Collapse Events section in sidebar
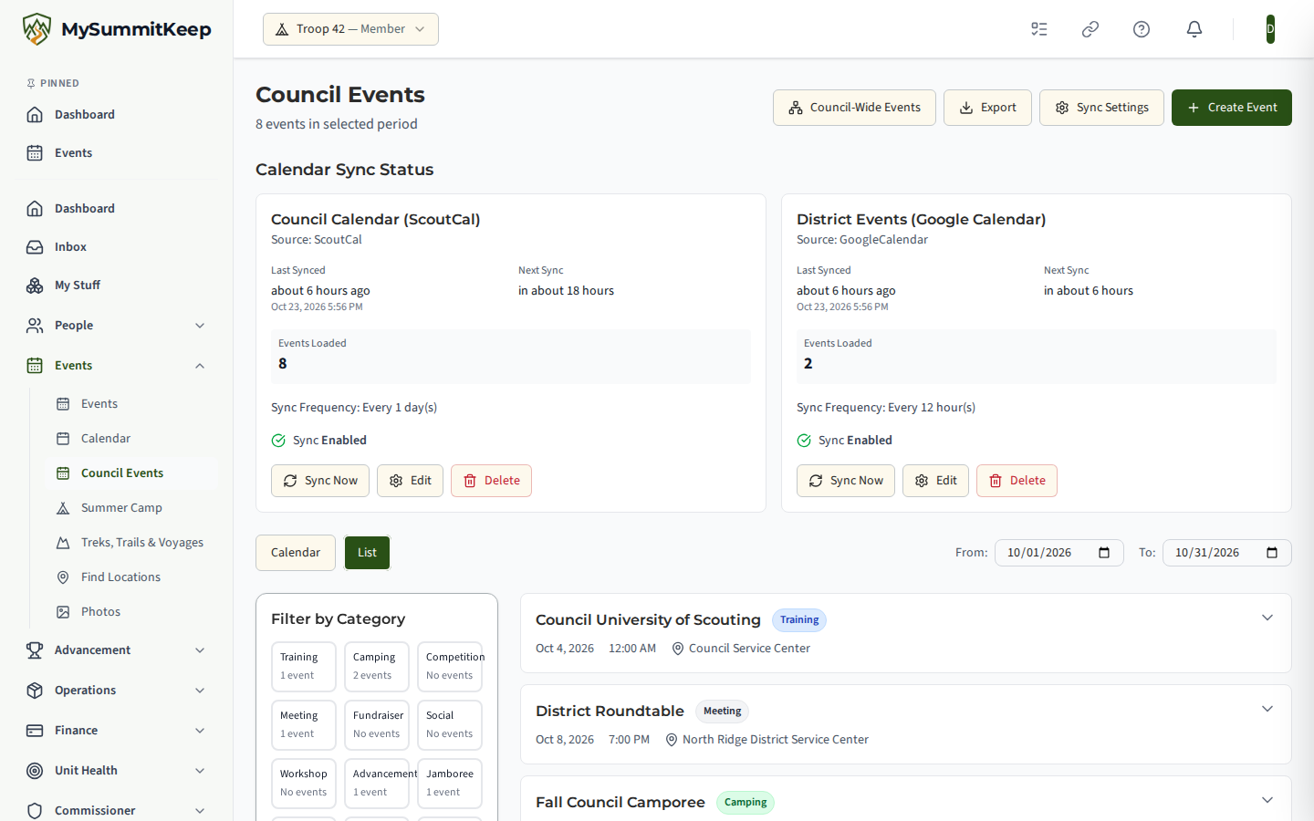The image size is (1314, 821). pyautogui.click(x=117, y=365)
